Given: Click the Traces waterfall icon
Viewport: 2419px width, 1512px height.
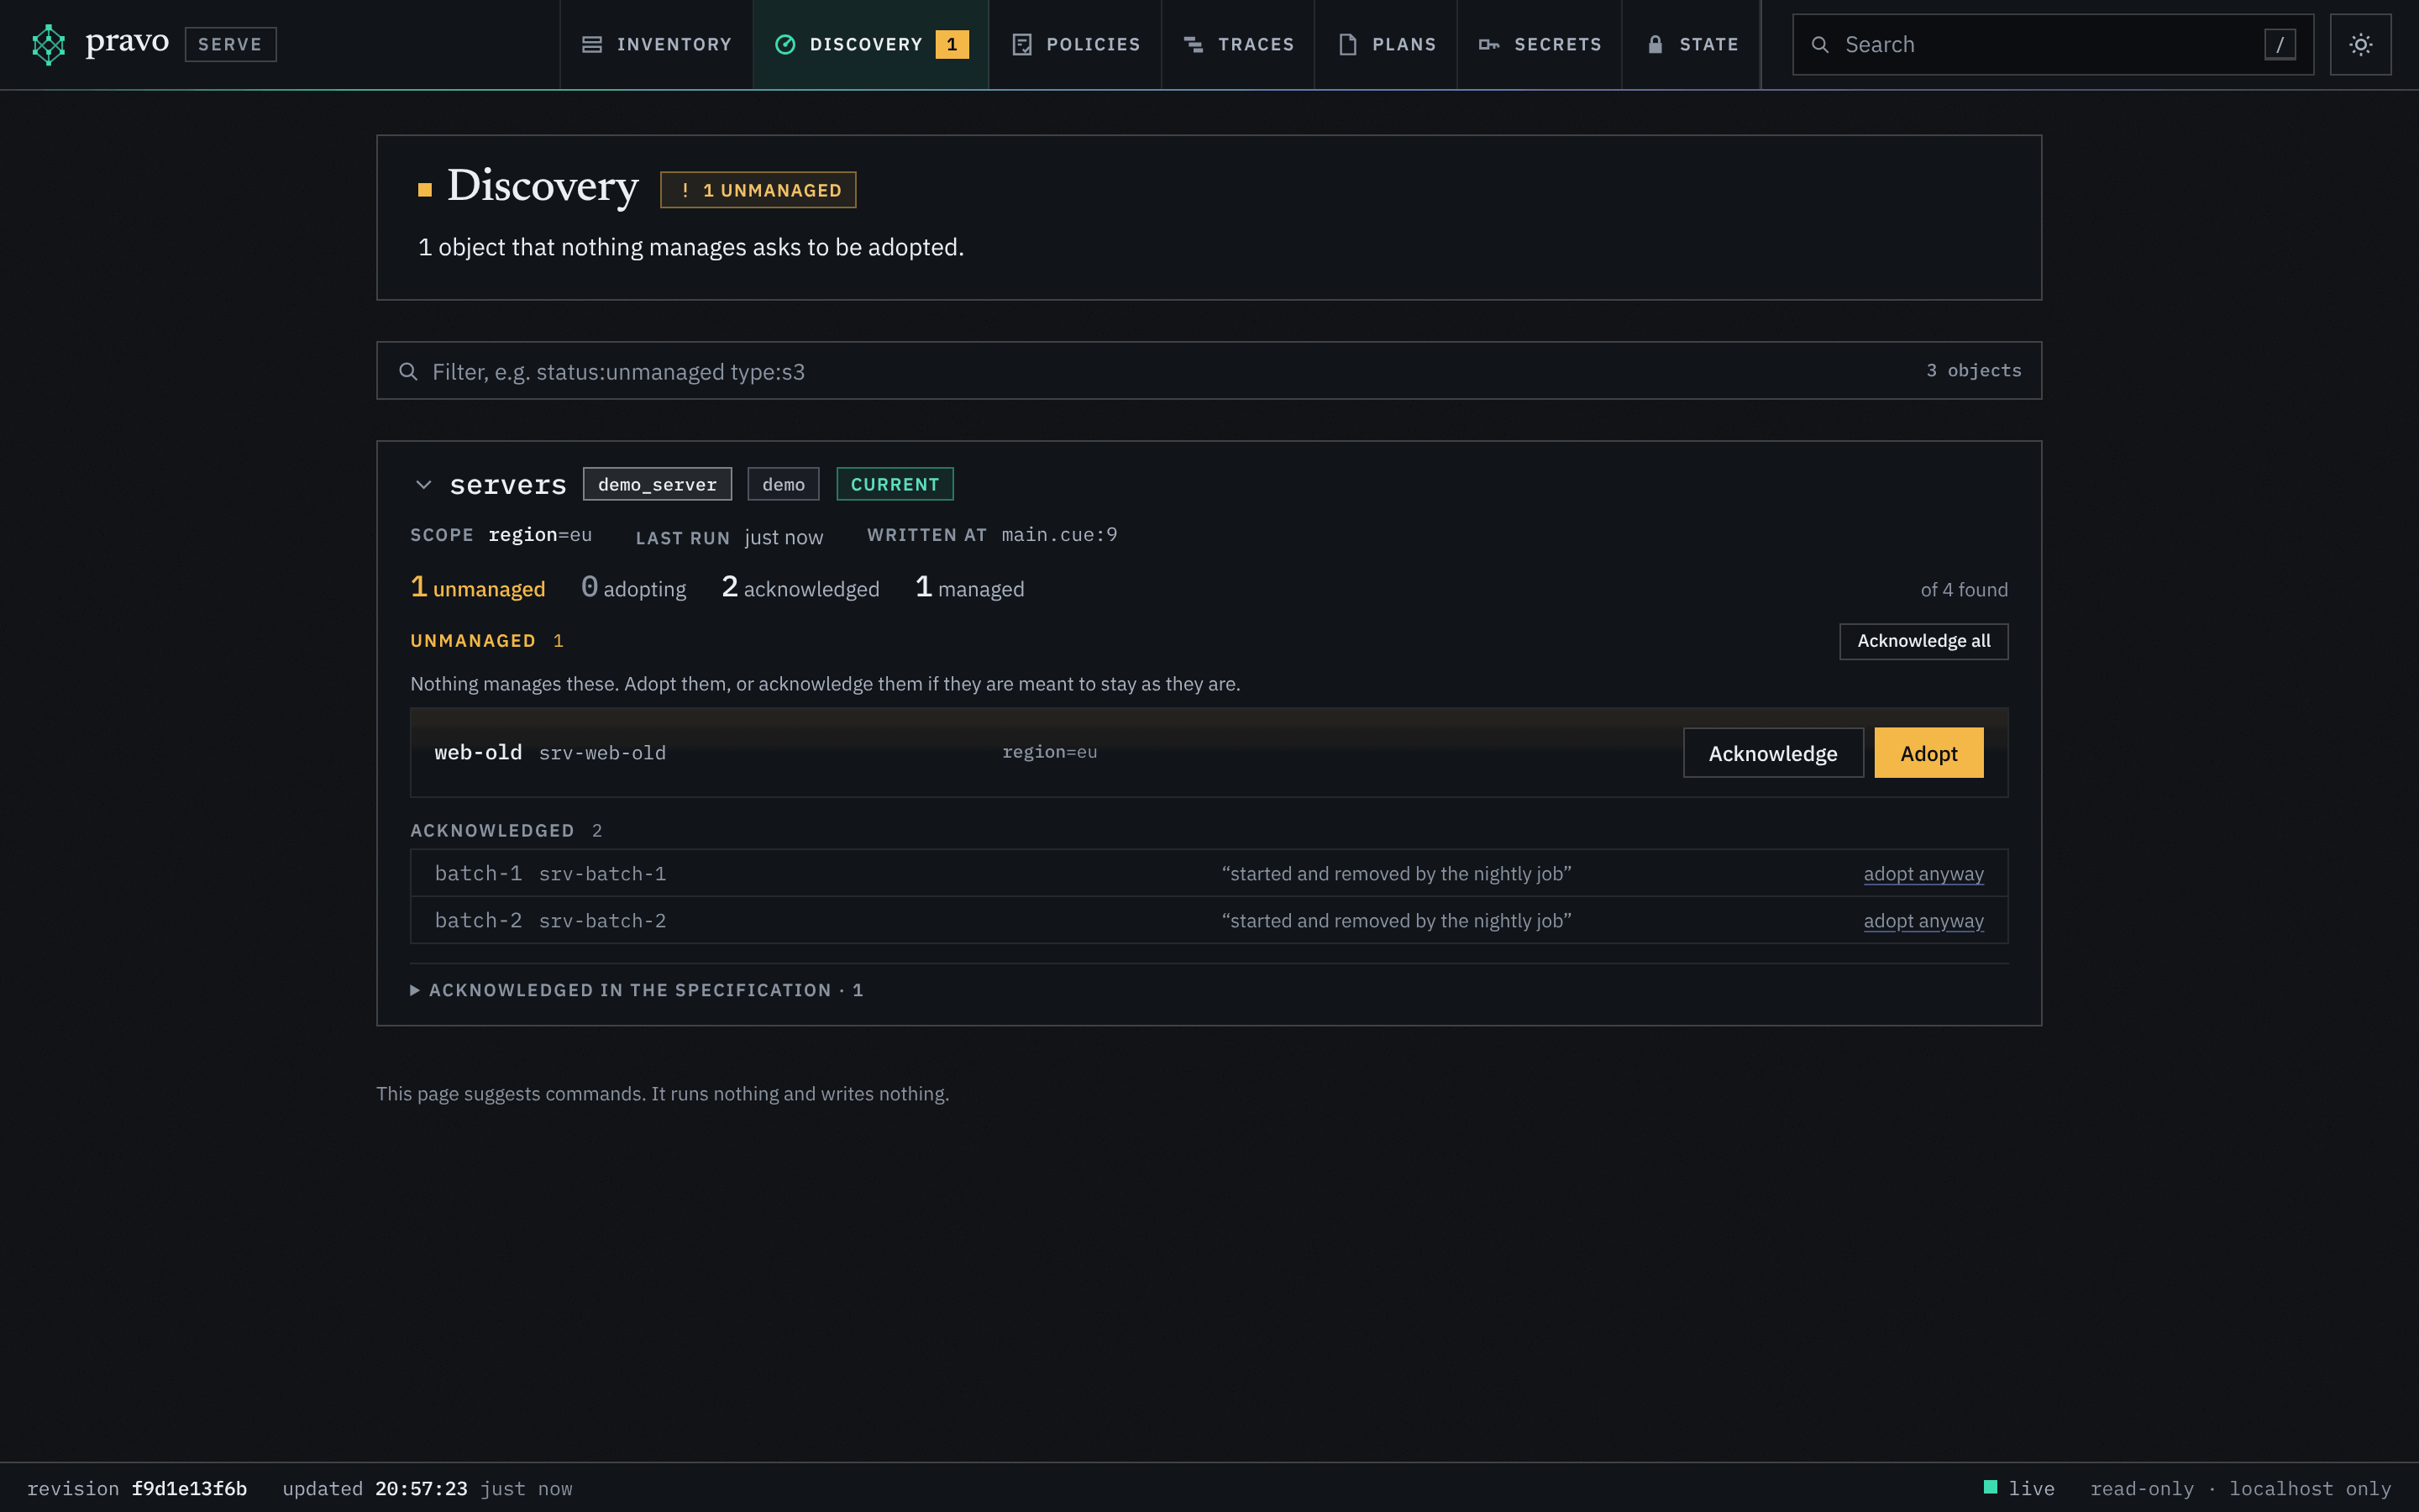Looking at the screenshot, I should (1194, 44).
